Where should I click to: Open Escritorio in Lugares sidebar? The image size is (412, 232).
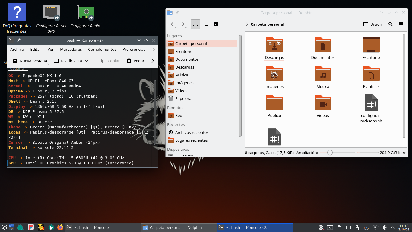coord(202,51)
